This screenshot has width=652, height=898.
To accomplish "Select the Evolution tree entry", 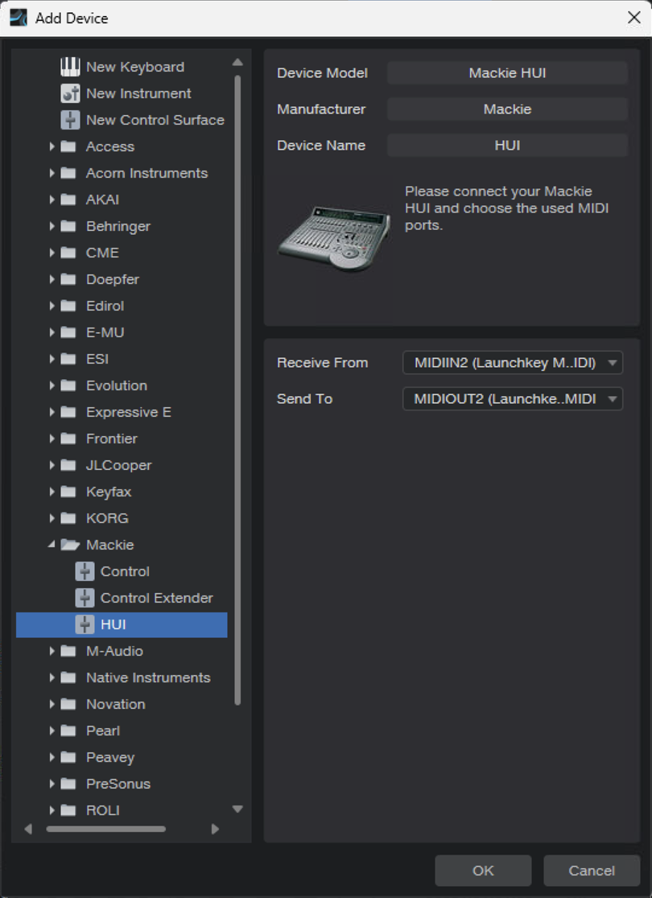I will pyautogui.click(x=116, y=385).
